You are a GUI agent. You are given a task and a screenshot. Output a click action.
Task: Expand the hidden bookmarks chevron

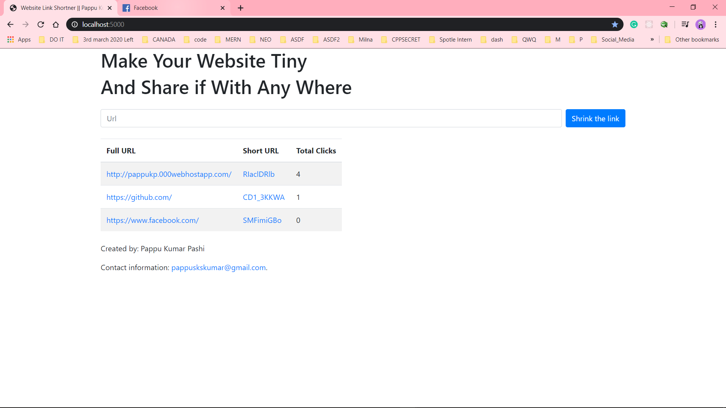click(x=652, y=39)
